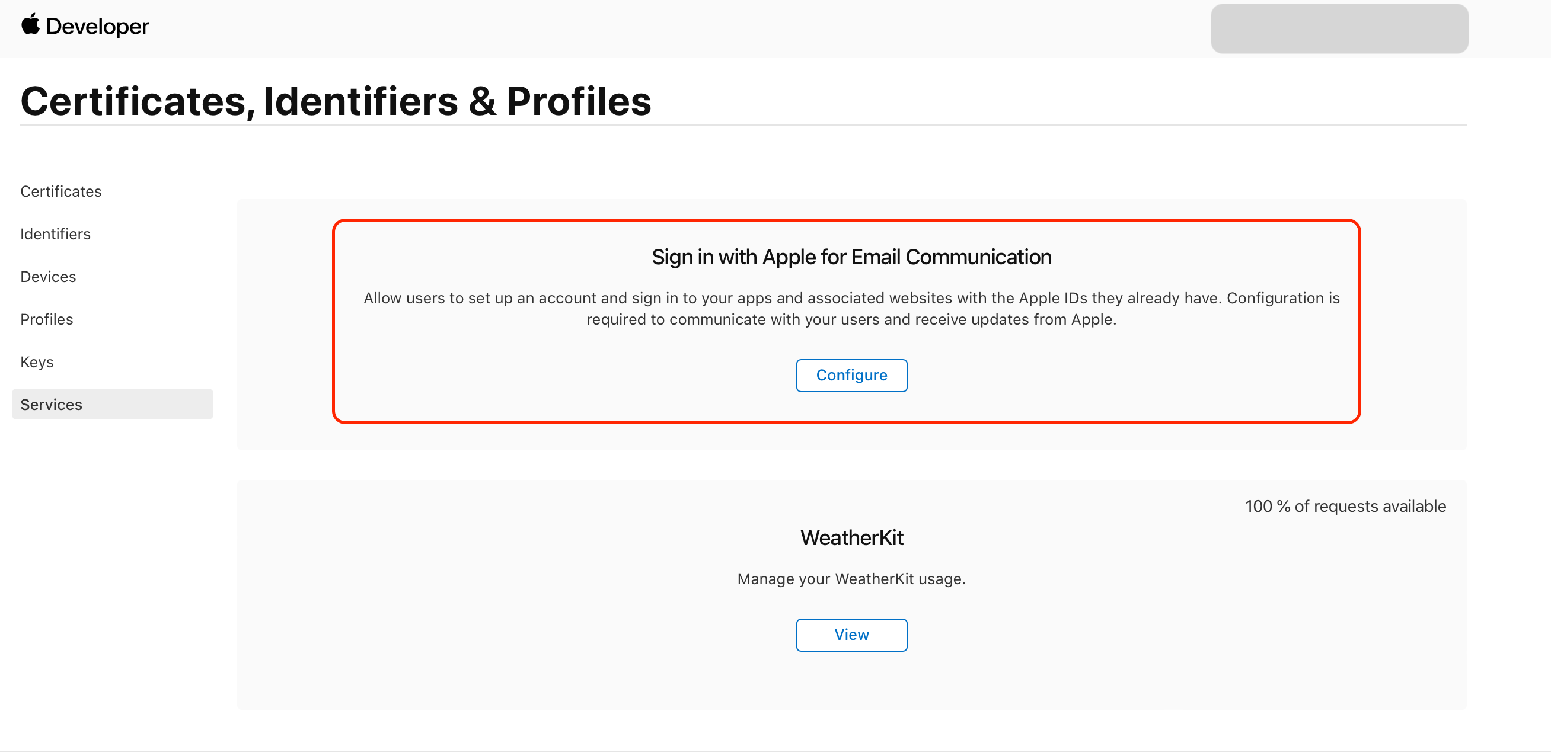
Task: Click the WeatherKit heading
Action: click(x=851, y=538)
